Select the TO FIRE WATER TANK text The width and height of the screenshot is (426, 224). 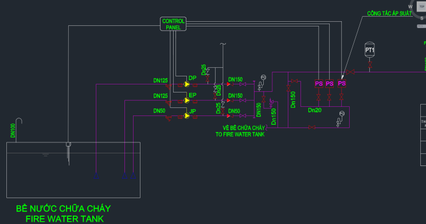coord(240,134)
